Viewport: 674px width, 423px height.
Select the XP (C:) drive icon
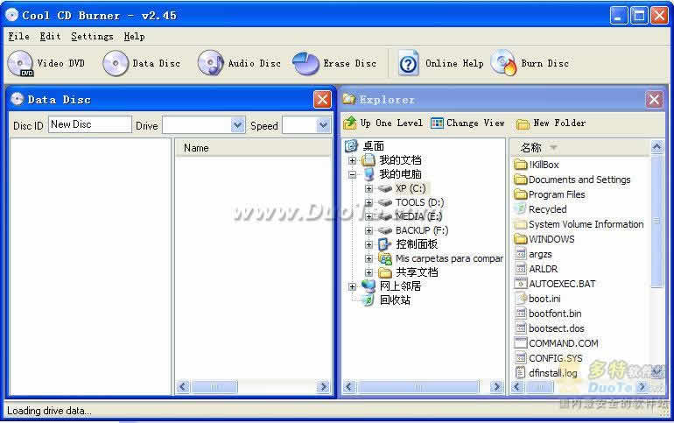pyautogui.click(x=385, y=188)
